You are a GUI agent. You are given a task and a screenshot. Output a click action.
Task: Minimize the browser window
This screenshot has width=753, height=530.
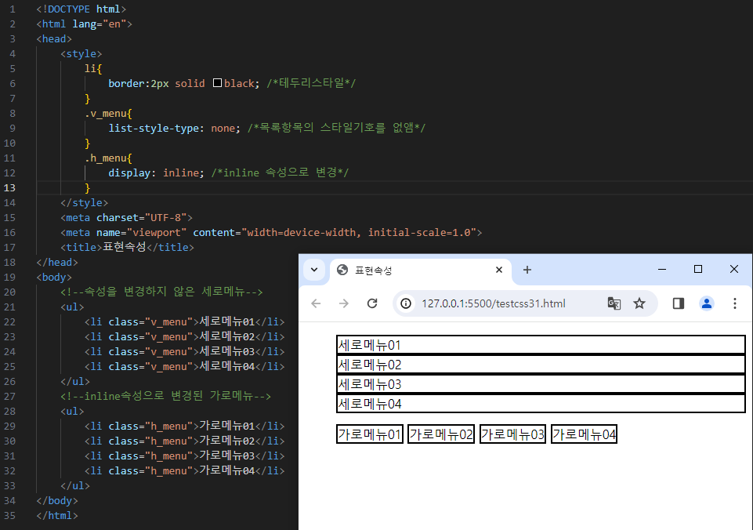click(662, 269)
